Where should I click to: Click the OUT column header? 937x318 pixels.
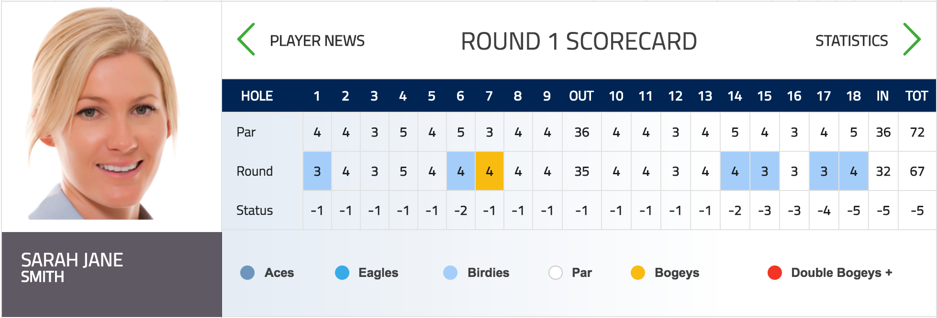pos(581,96)
